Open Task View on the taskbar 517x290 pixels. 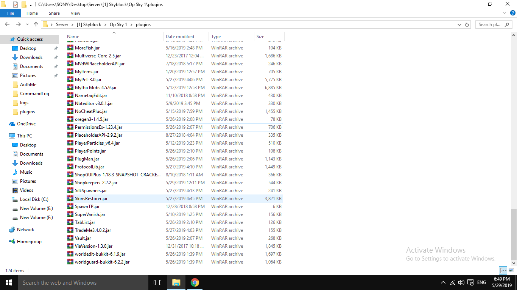[x=157, y=282]
